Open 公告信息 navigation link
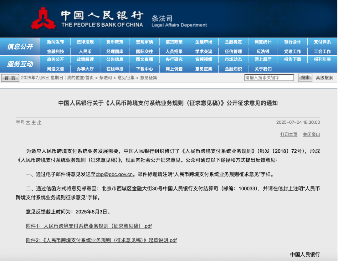Viewport: 338px width, 261px height. coord(115,59)
